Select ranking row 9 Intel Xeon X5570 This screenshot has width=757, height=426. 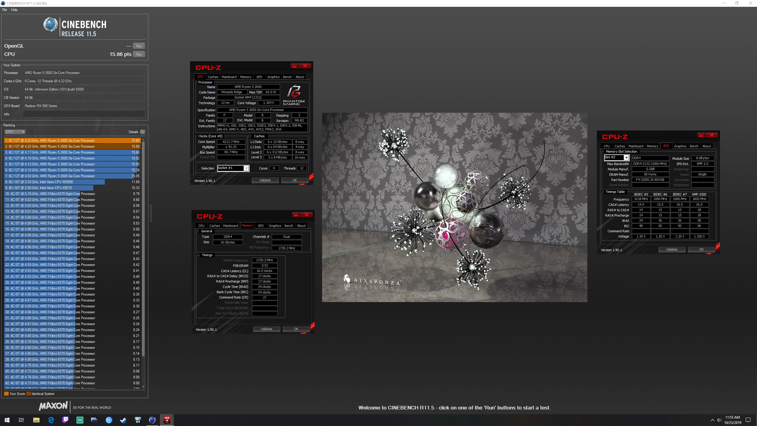(72, 188)
